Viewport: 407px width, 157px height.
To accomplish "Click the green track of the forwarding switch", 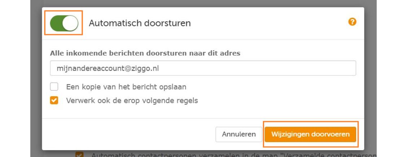I will point(57,23).
